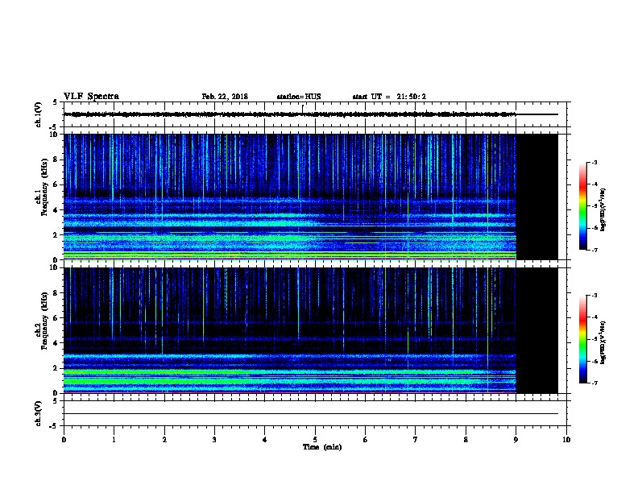Click the ch.3(V) axis label
Screen dimensions: 638x493
pyautogui.click(x=38, y=413)
